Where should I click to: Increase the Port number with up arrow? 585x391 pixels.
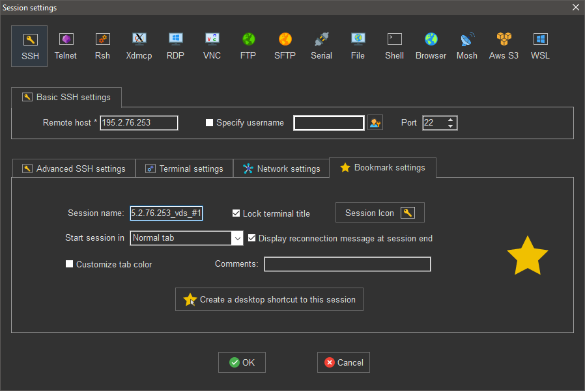pos(451,120)
